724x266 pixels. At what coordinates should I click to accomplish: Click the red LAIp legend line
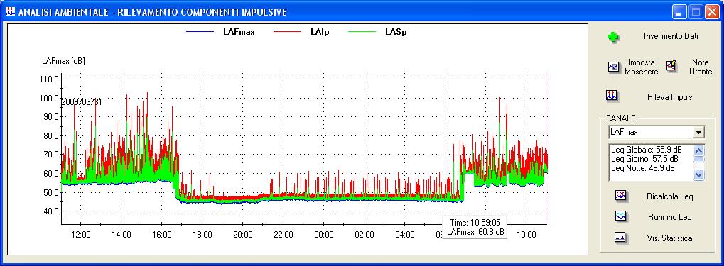pos(288,32)
